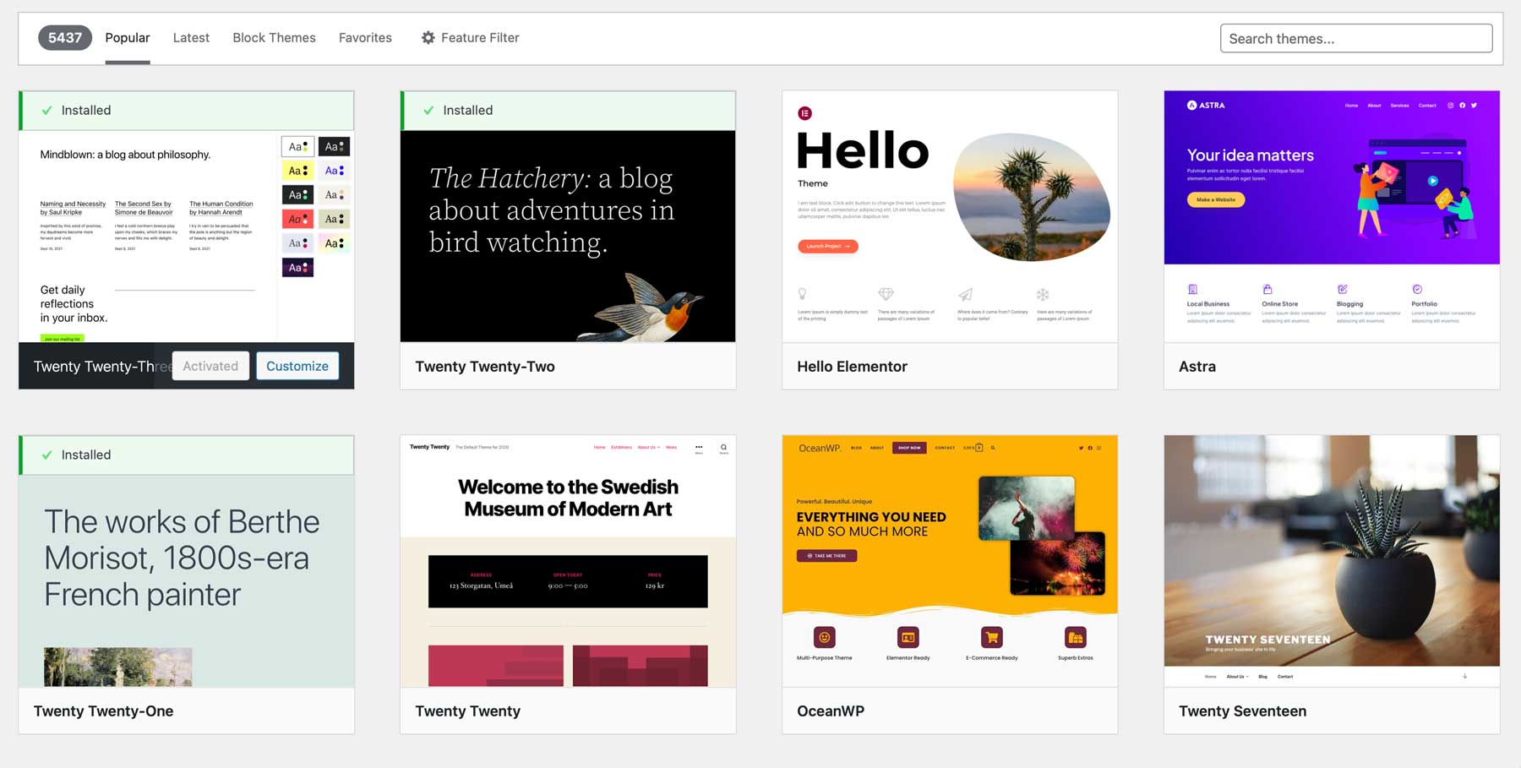
Task: Open the Block Themes tab
Action: click(x=274, y=37)
